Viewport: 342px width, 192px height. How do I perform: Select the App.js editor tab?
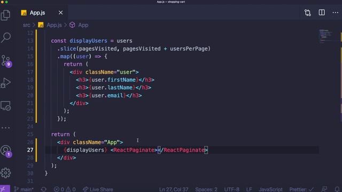[x=42, y=13]
